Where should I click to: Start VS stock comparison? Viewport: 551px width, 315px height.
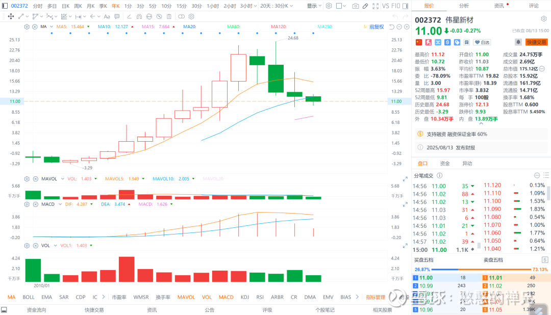tap(386, 6)
